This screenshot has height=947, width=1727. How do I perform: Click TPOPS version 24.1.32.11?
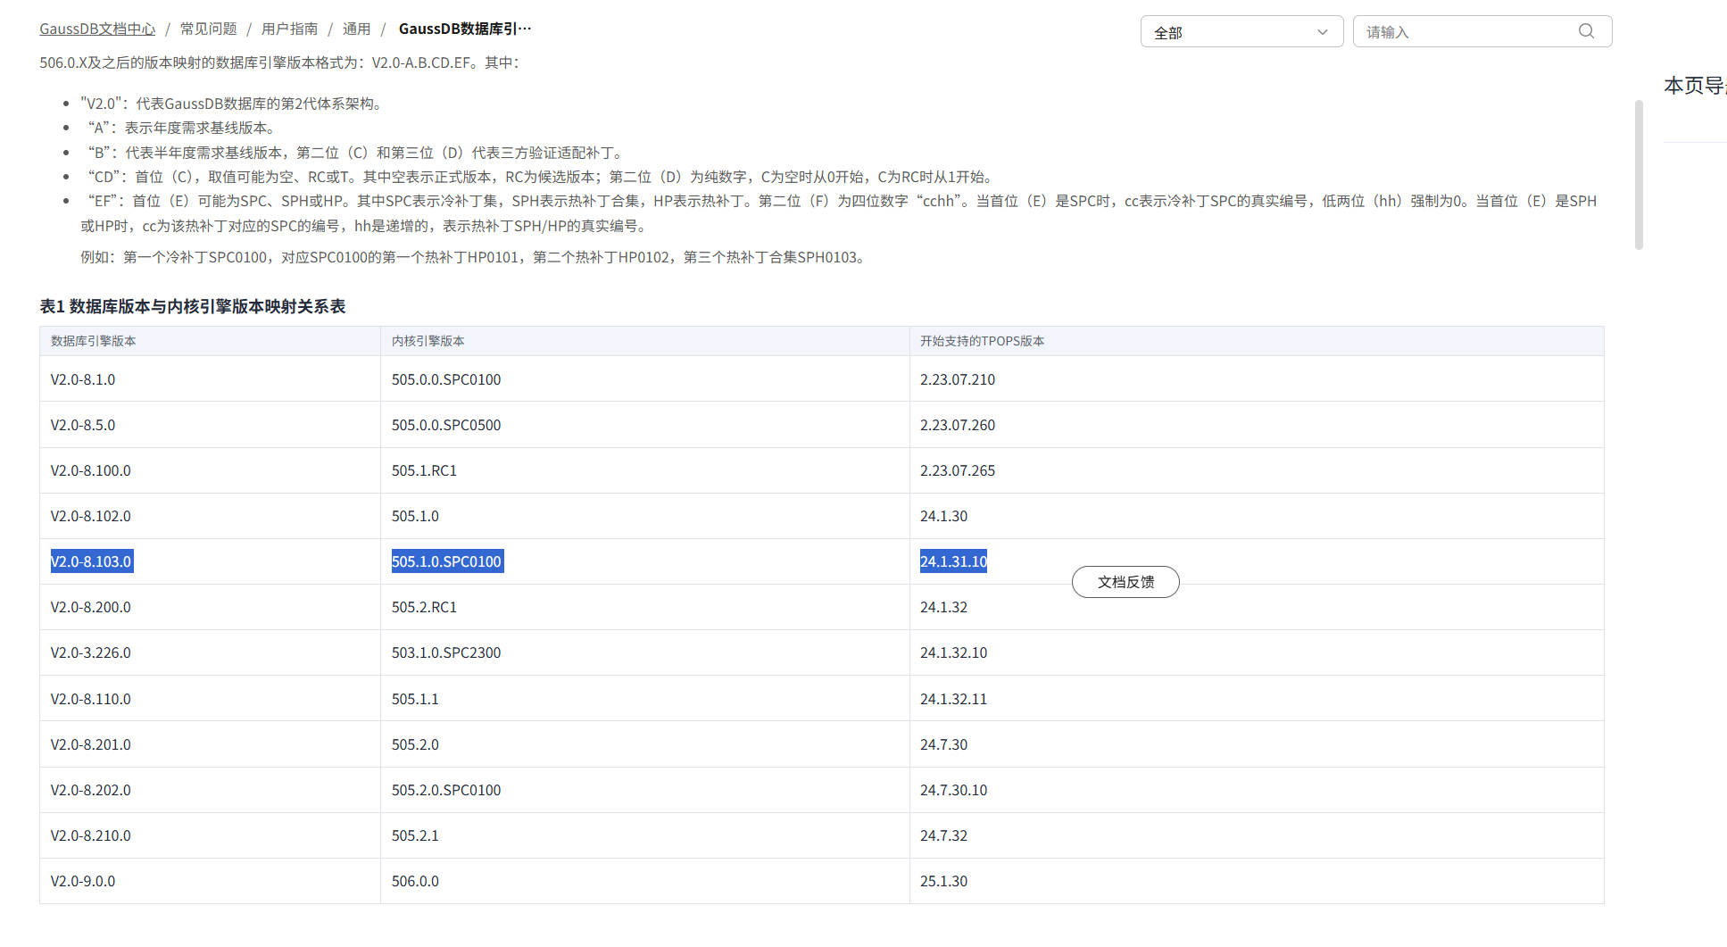(x=953, y=699)
